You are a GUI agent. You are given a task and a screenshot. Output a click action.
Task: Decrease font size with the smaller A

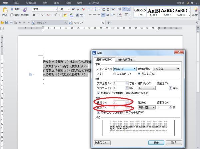(x=78, y=9)
